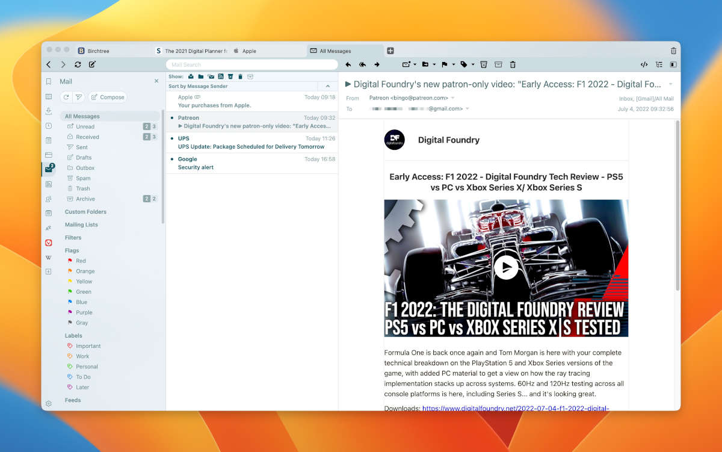Open the Window panel icon
722x452 pixels.
[x=49, y=155]
